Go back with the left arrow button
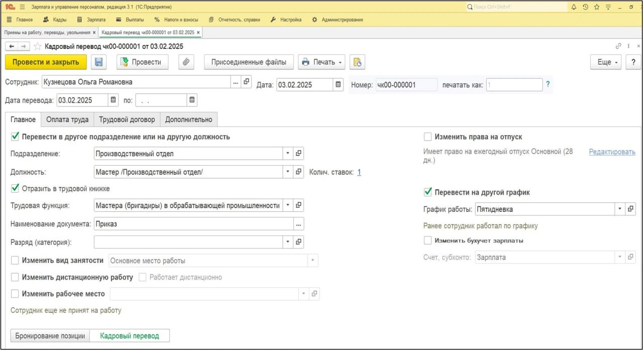The height and width of the screenshot is (350, 643). tap(12, 46)
